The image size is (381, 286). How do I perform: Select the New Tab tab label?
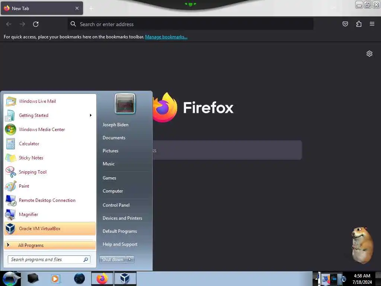(20, 9)
